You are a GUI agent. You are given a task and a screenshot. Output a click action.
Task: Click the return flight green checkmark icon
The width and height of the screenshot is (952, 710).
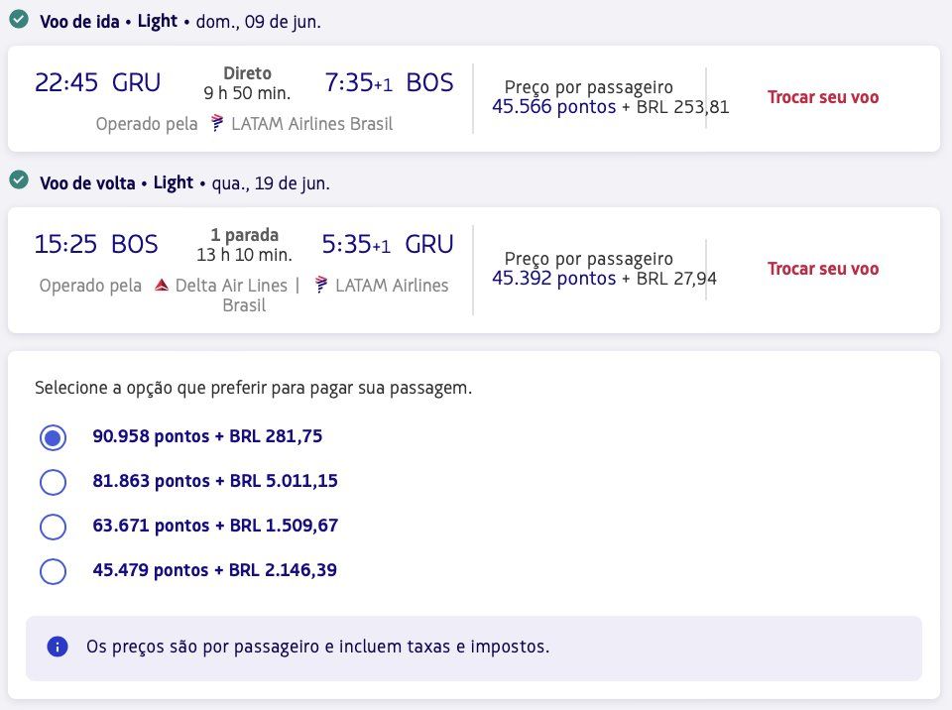(x=19, y=180)
